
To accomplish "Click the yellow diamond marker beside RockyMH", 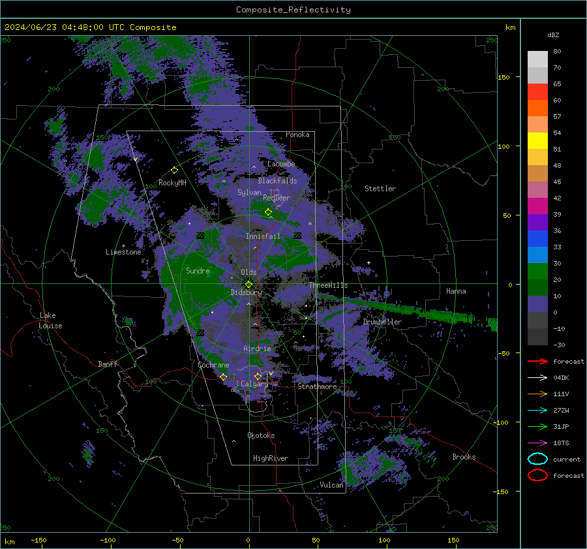I will (x=174, y=170).
